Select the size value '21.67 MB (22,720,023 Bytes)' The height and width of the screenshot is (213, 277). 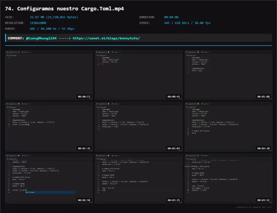(x=54, y=17)
